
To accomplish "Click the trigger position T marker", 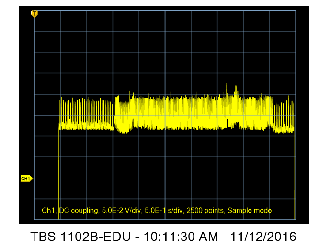I will [34, 14].
